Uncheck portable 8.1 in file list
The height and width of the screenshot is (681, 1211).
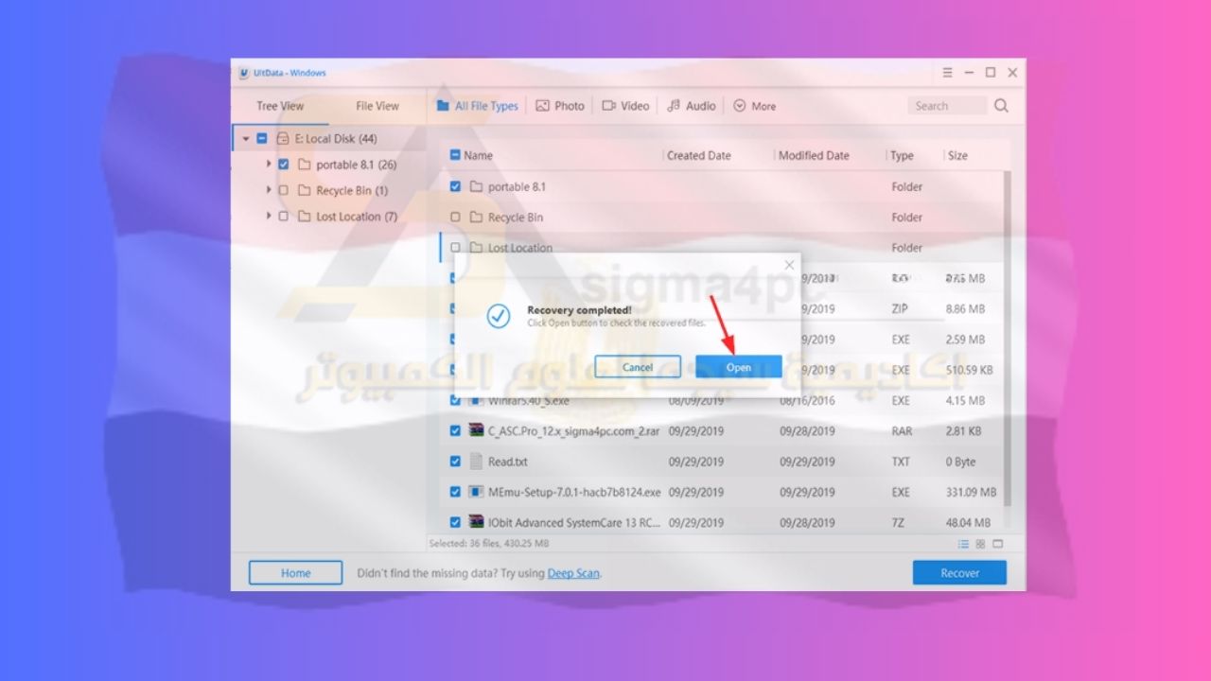pyautogui.click(x=455, y=187)
